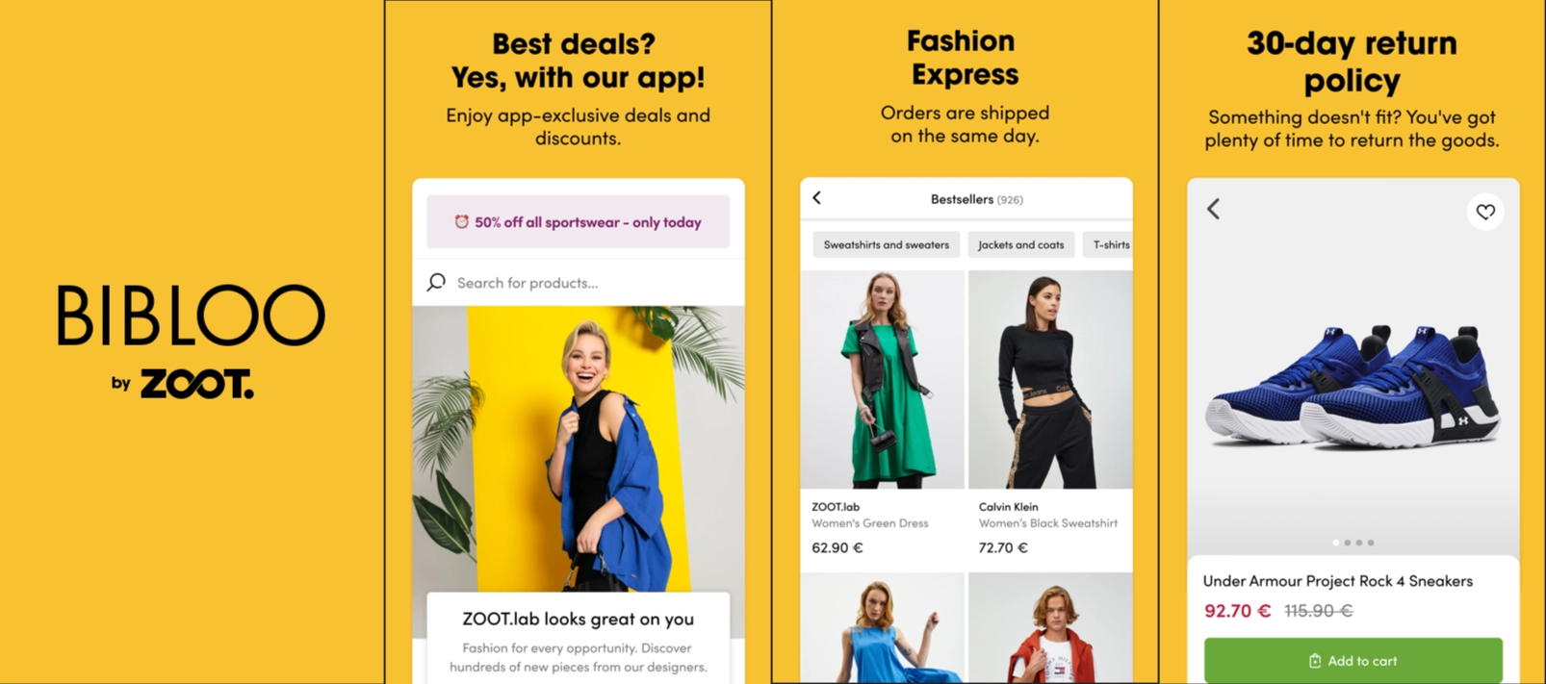
Task: Click the ZOOT brand logo
Action: [197, 384]
